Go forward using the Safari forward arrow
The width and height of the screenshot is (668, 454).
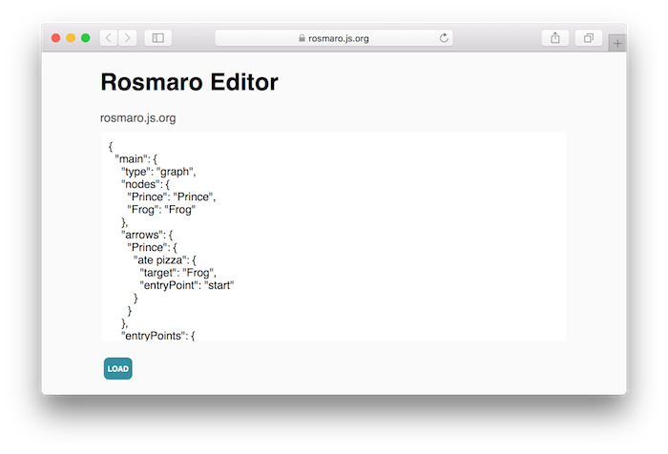127,38
